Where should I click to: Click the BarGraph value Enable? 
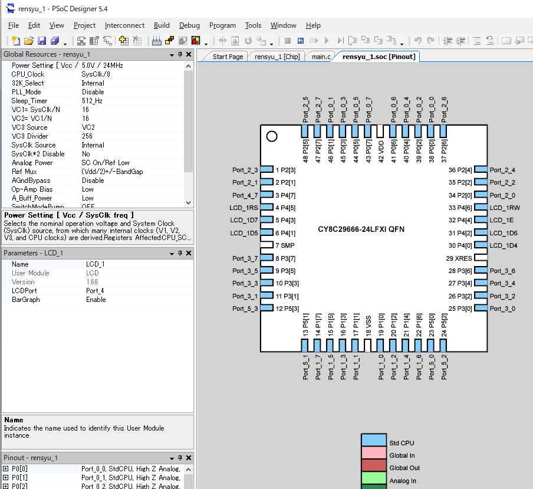tap(96, 300)
